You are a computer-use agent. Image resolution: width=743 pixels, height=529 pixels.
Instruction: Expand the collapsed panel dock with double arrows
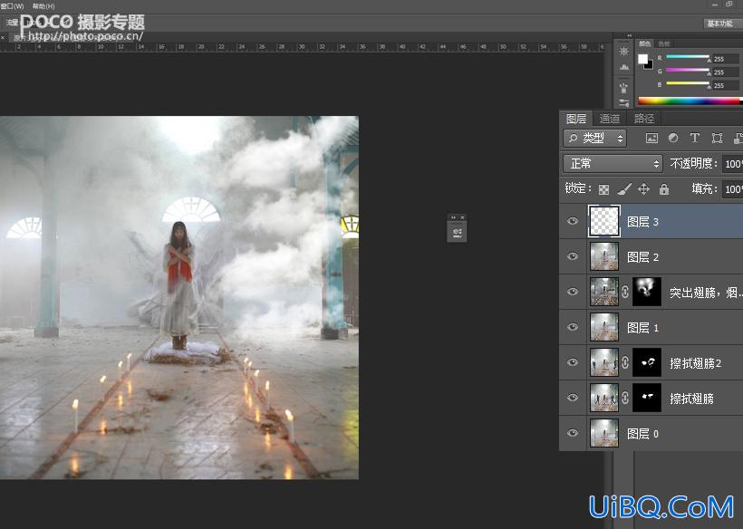click(x=629, y=35)
